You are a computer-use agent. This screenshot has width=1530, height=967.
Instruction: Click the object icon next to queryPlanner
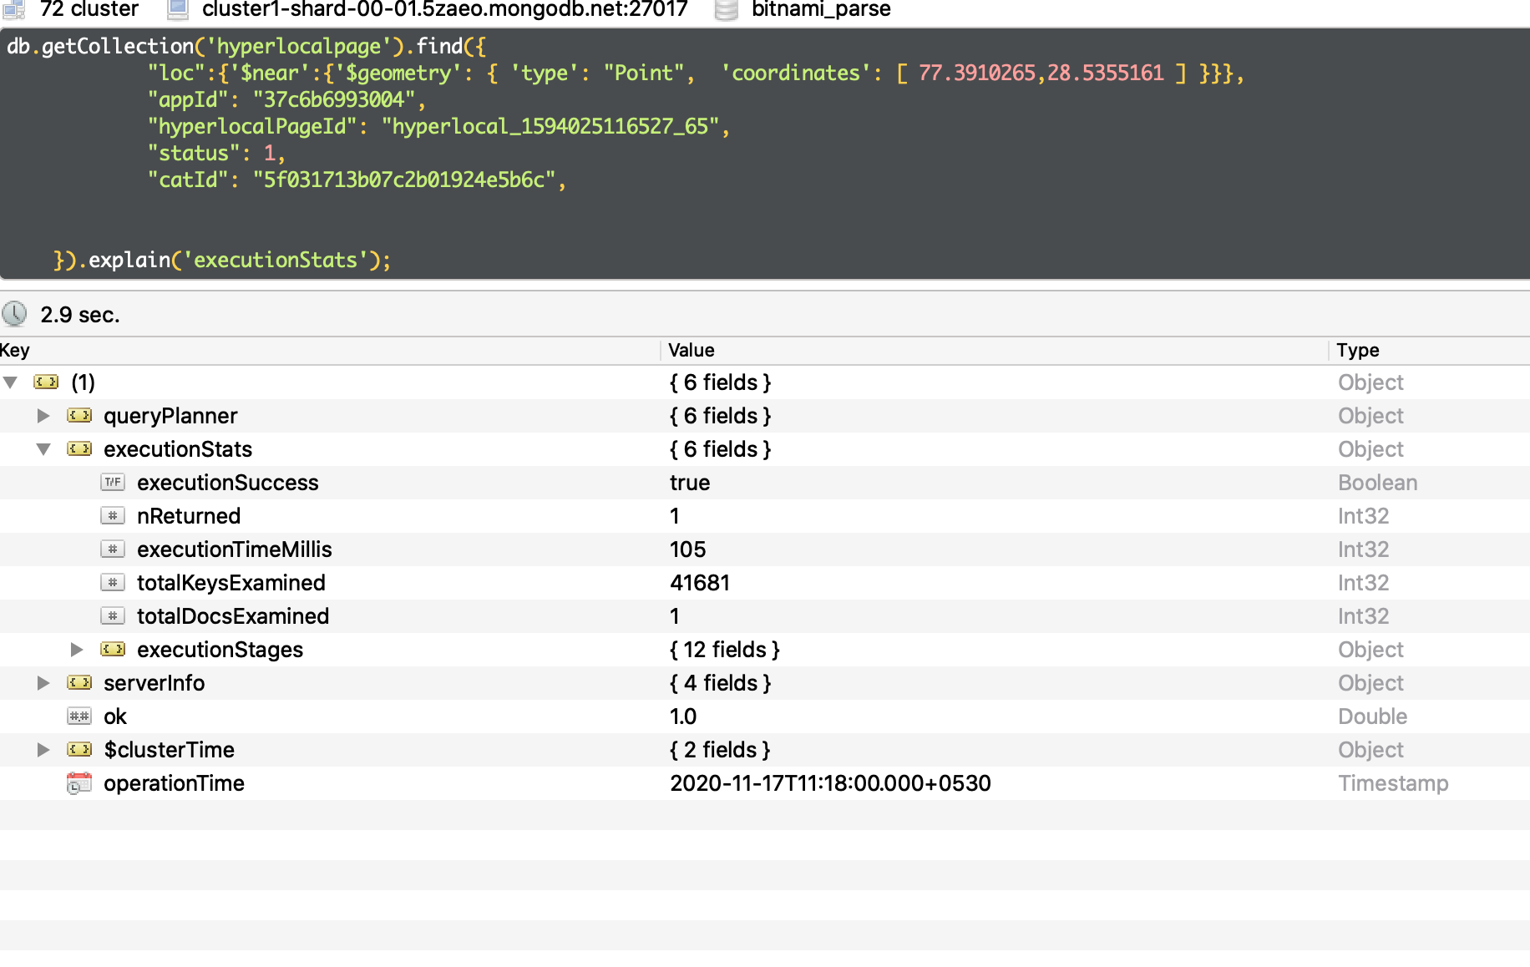tap(79, 415)
